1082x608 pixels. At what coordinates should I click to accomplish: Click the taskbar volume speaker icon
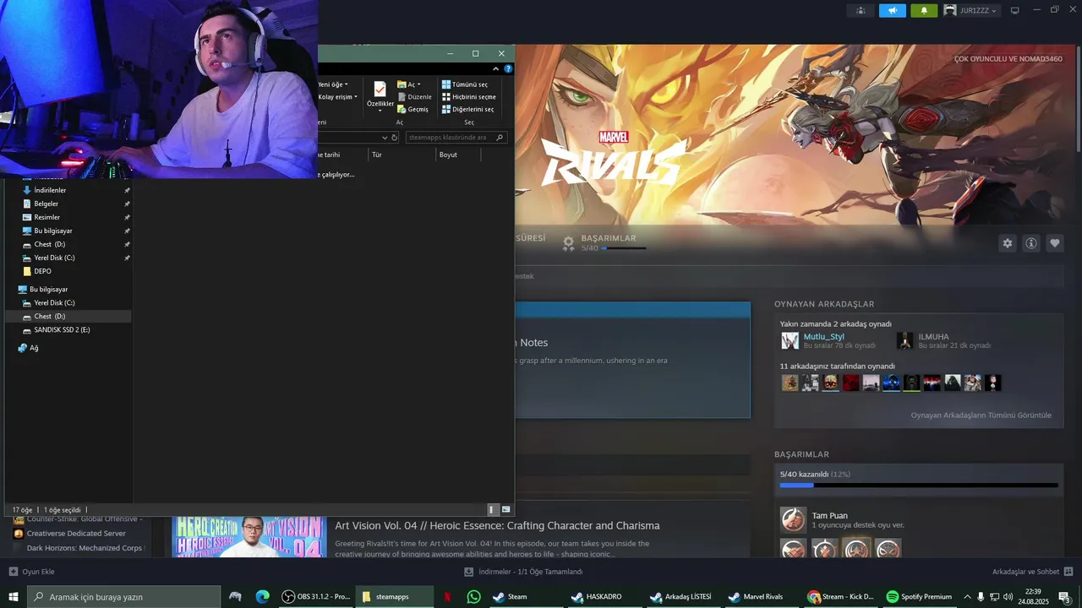pyautogui.click(x=1008, y=596)
